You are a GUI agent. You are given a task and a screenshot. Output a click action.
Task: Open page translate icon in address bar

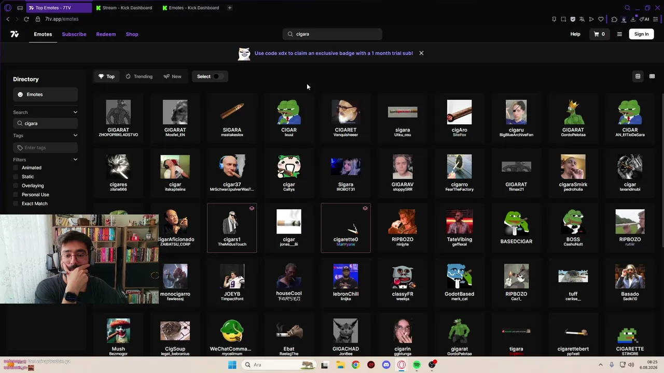click(582, 19)
